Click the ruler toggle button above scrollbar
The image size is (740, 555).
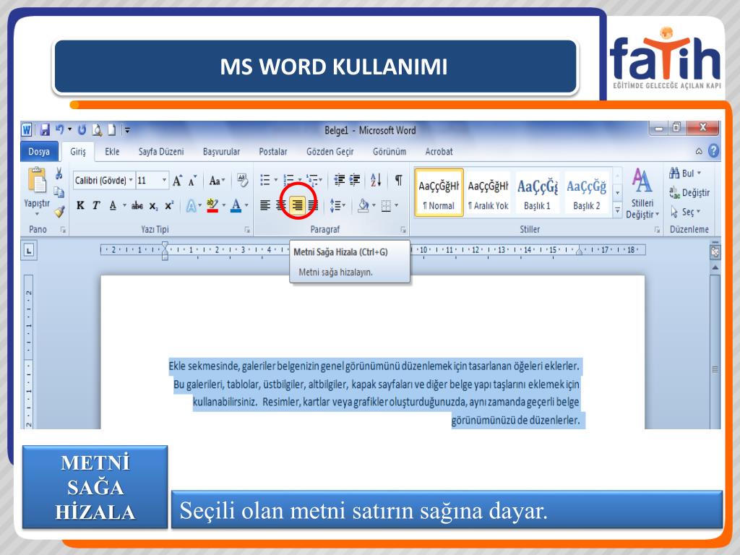point(715,251)
